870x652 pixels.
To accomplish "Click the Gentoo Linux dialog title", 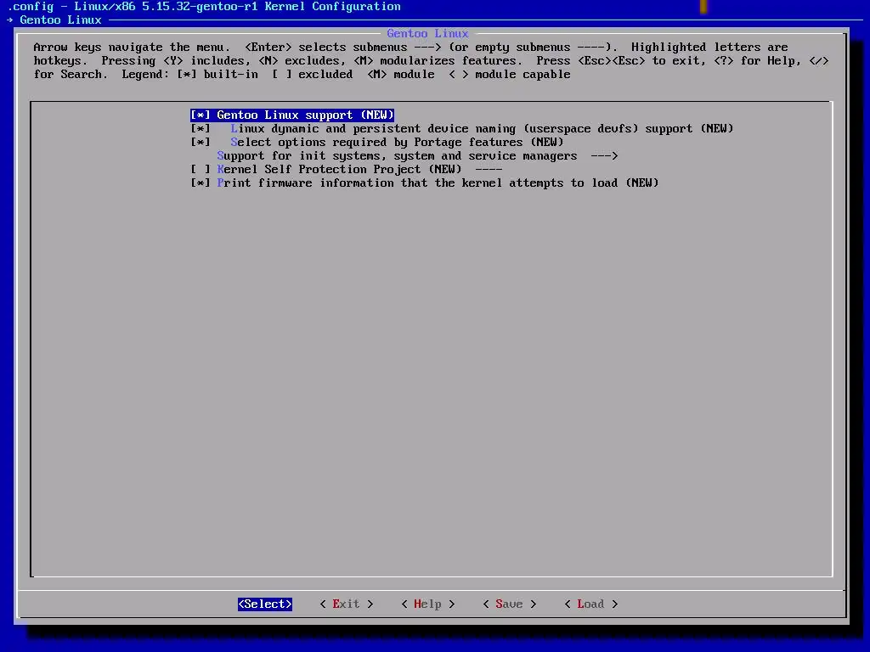I will 428,33.
